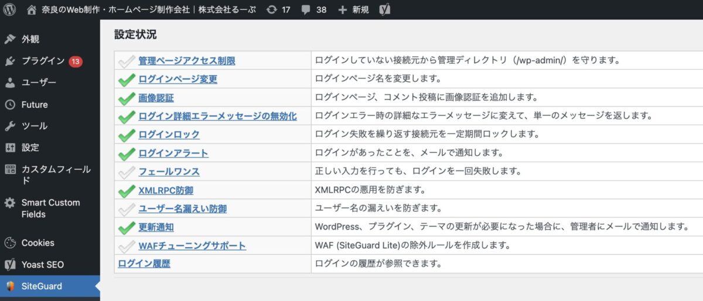Open the ユーザー名漏えい防御 link

[x=182, y=209]
